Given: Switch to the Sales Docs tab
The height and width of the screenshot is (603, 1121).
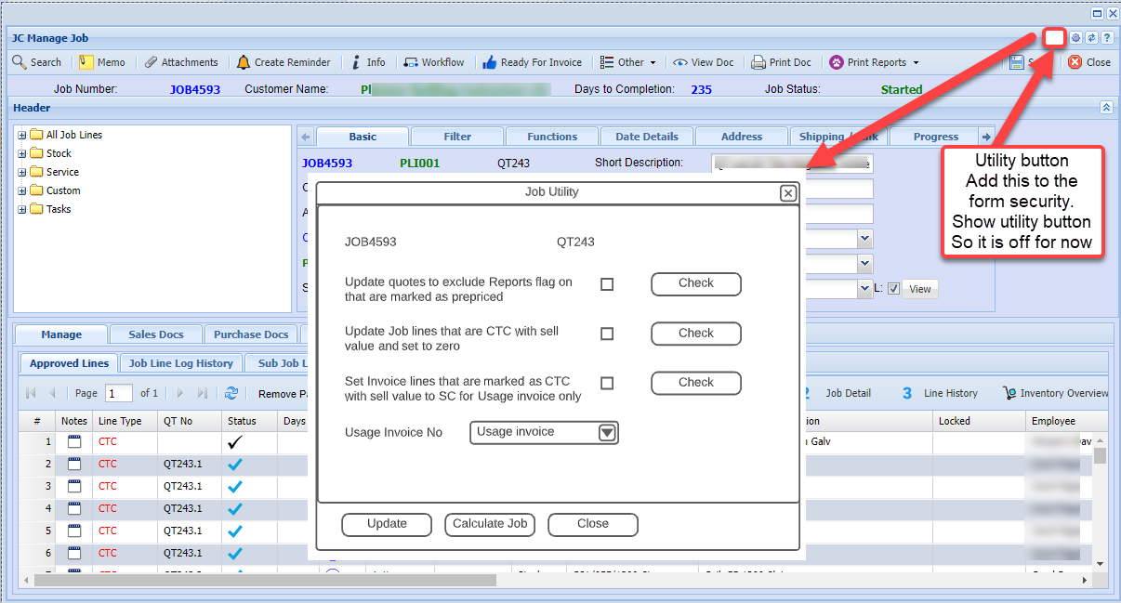Looking at the screenshot, I should click(155, 334).
